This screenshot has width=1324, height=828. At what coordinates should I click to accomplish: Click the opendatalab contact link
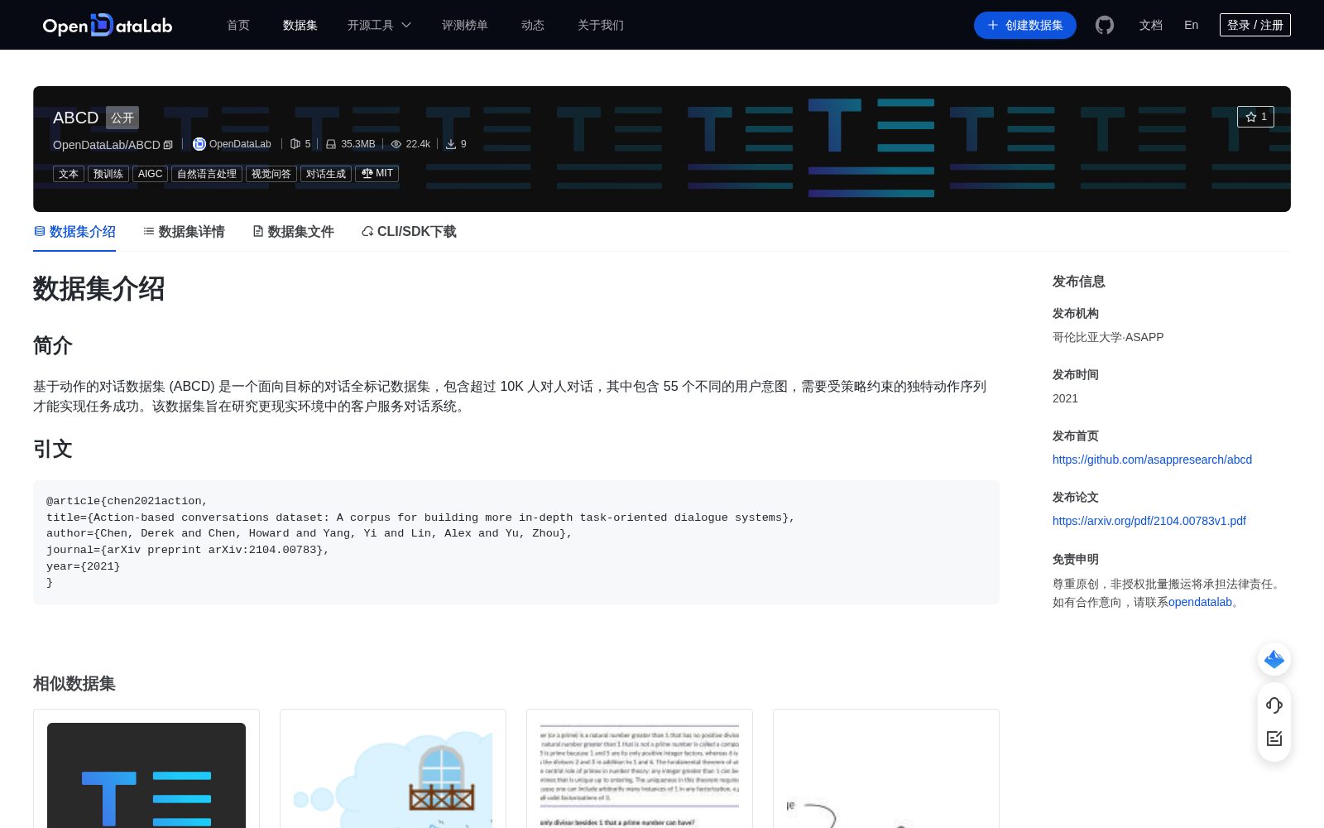1200,602
